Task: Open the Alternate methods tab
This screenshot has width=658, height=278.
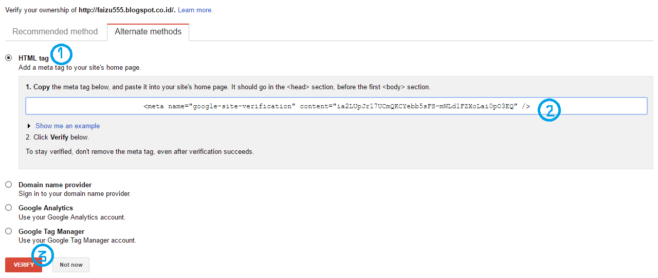Action: pyautogui.click(x=148, y=32)
